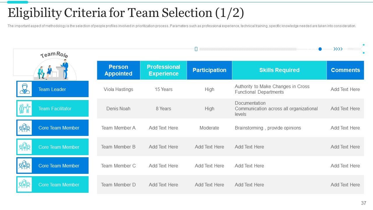This screenshot has width=373, height=210.
Task: Click the Team Facilitator group icon
Action: tap(24, 108)
